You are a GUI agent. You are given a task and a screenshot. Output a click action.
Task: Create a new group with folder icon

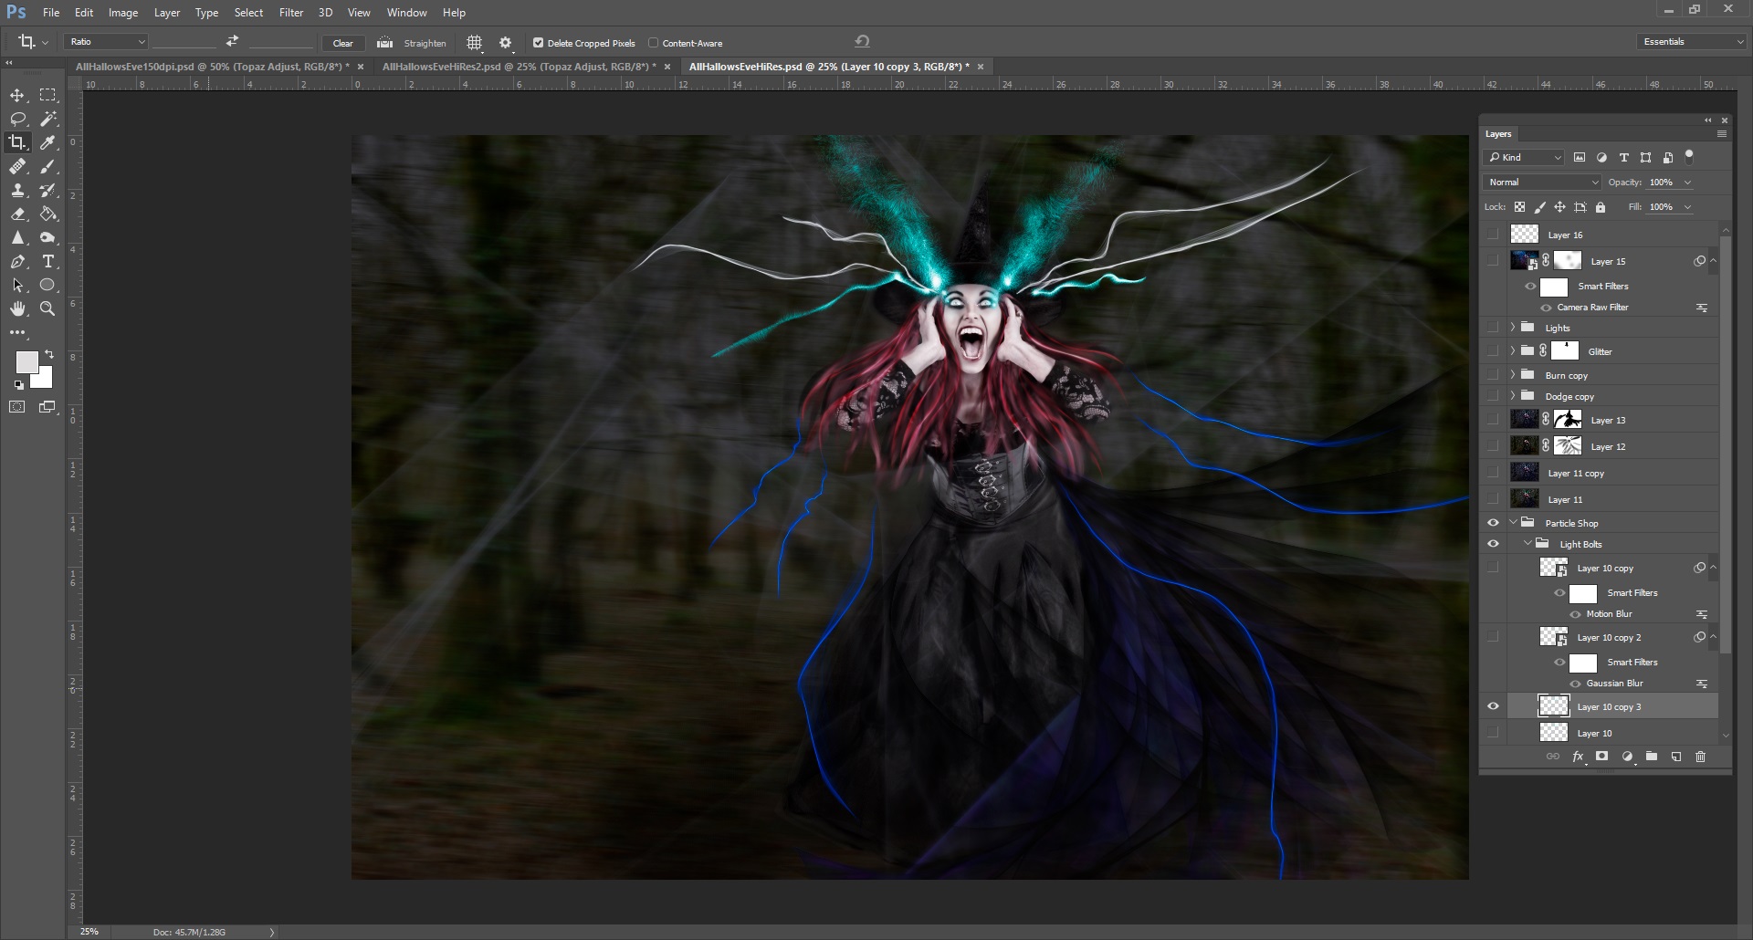tap(1651, 757)
